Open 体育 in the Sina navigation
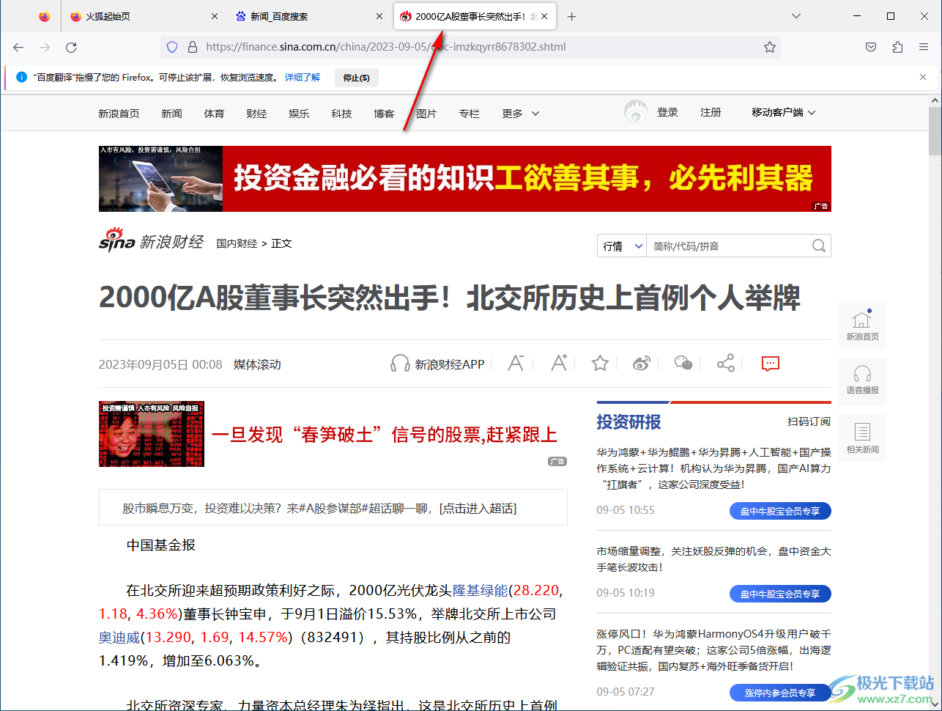The width and height of the screenshot is (942, 711). (214, 114)
